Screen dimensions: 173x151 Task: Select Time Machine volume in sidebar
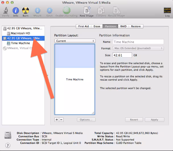pyautogui.click(x=23, y=43)
